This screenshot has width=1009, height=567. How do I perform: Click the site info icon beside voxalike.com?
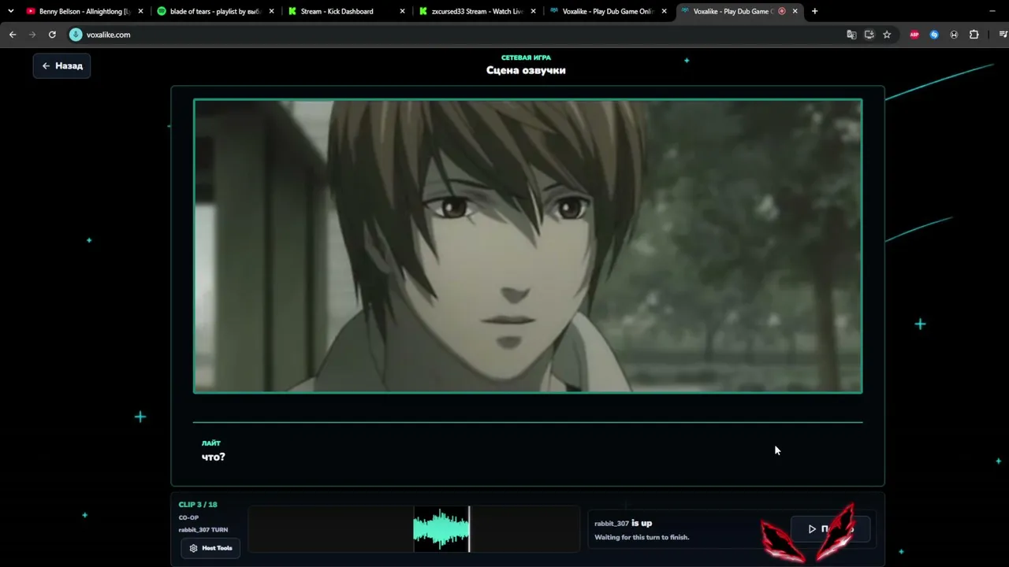76,35
